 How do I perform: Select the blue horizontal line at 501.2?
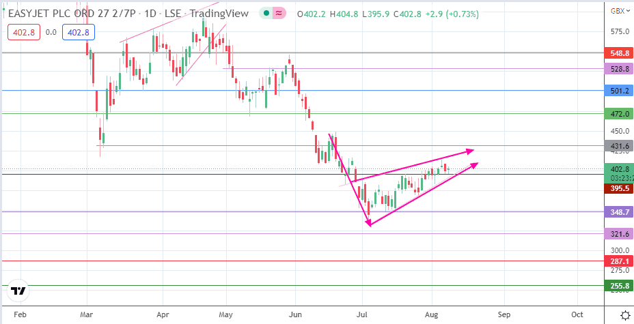coord(302,91)
